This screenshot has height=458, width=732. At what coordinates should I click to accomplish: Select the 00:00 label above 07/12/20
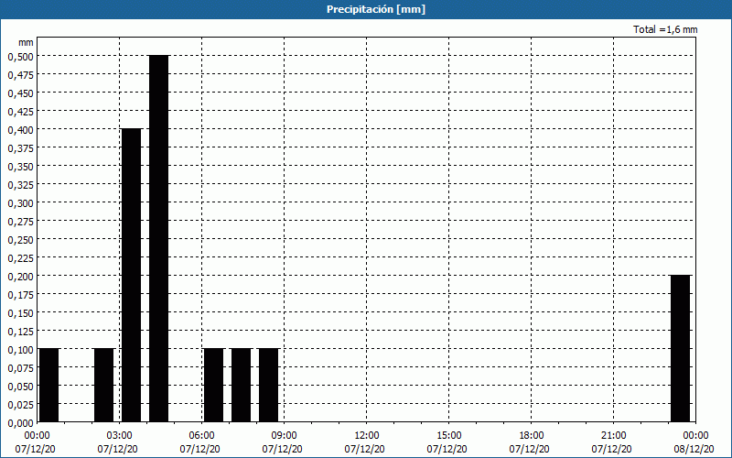(x=38, y=436)
